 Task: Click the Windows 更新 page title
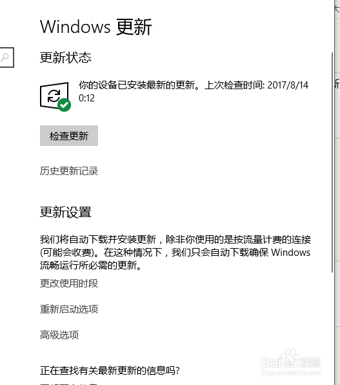click(96, 26)
